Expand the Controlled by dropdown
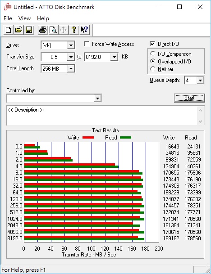Viewport: 211px width, 274px height. pos(97,98)
